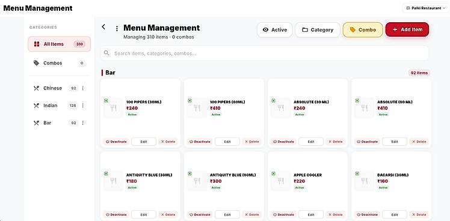Click the 310 count badge on All Items
Image resolution: width=450 pixels, height=221 pixels.
point(79,44)
